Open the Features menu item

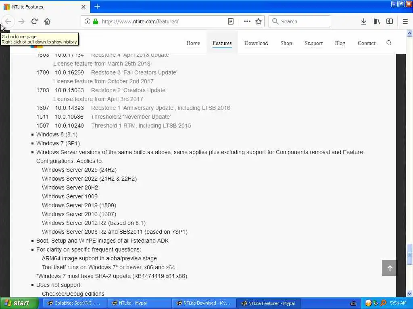222,43
